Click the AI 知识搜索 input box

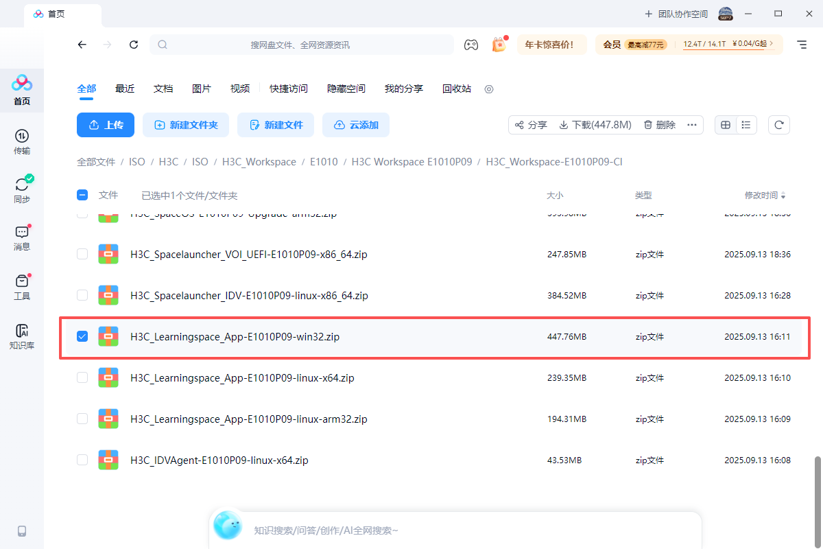455,530
